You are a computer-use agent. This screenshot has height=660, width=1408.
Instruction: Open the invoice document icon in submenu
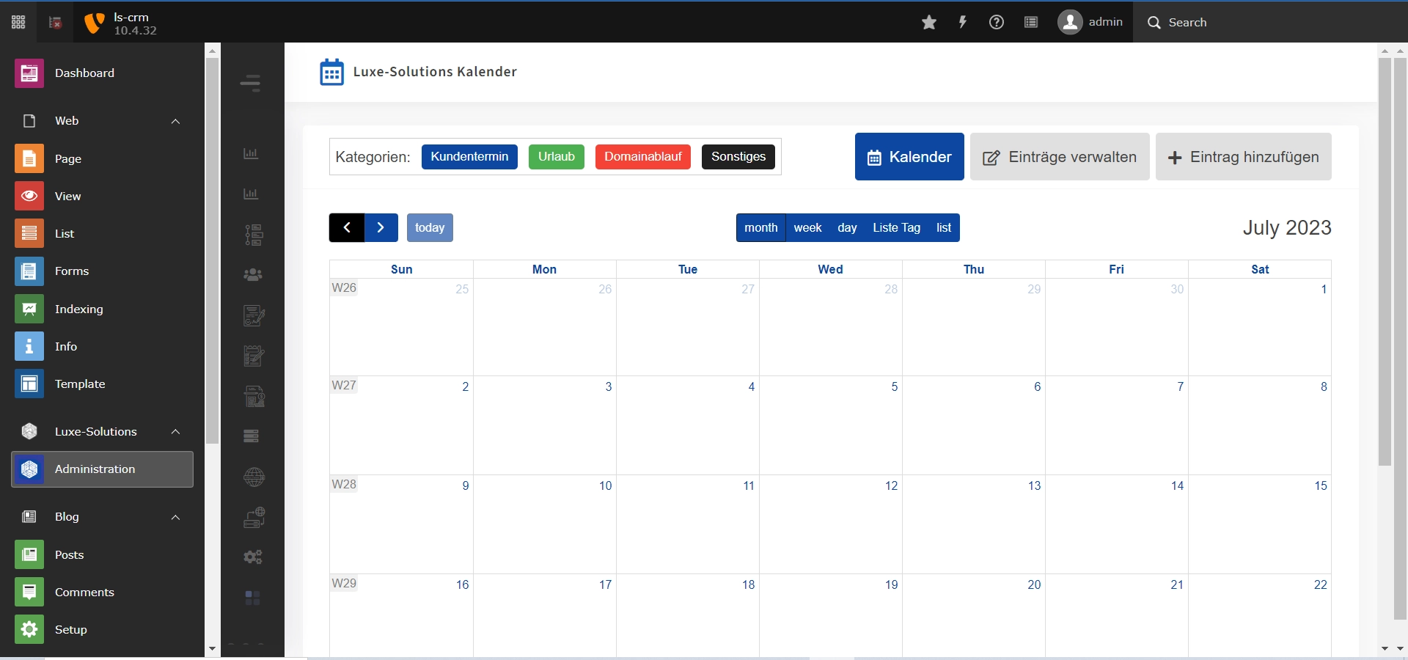(254, 397)
